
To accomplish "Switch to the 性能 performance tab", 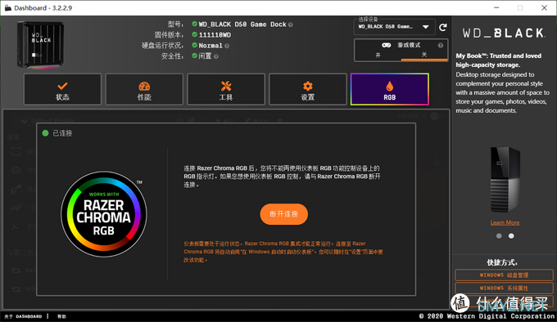I will [x=144, y=89].
